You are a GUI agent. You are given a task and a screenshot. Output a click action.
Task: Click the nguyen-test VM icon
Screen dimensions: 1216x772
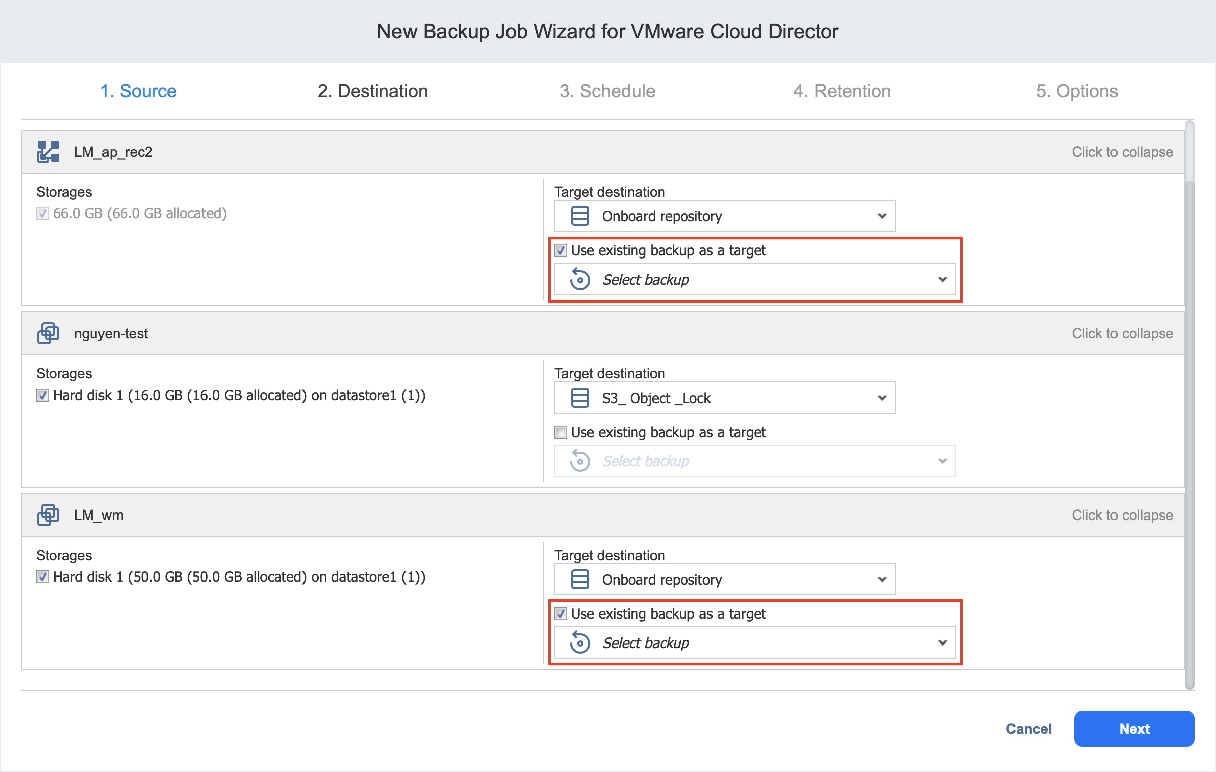48,333
